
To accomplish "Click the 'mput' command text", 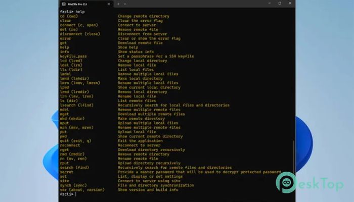I will 64,123.
